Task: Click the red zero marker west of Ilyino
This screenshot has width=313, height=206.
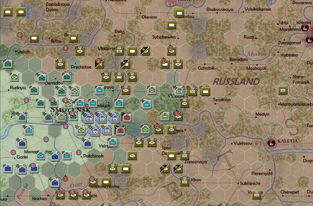Action: pos(20,35)
